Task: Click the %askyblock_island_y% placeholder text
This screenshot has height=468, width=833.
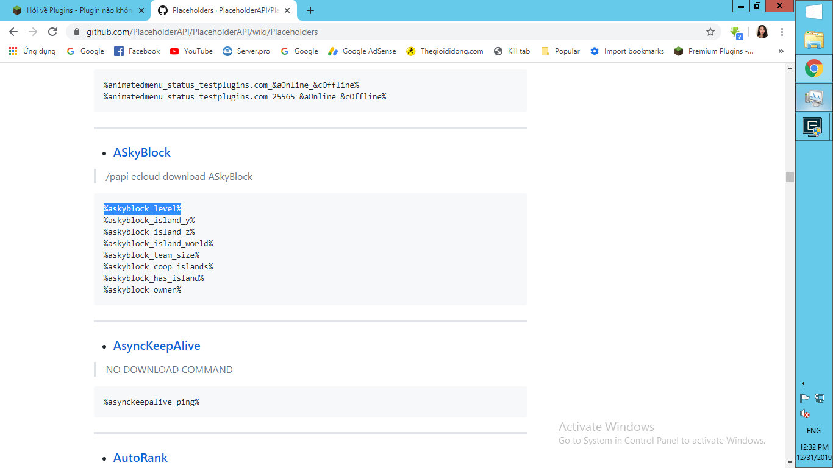Action: (x=149, y=220)
